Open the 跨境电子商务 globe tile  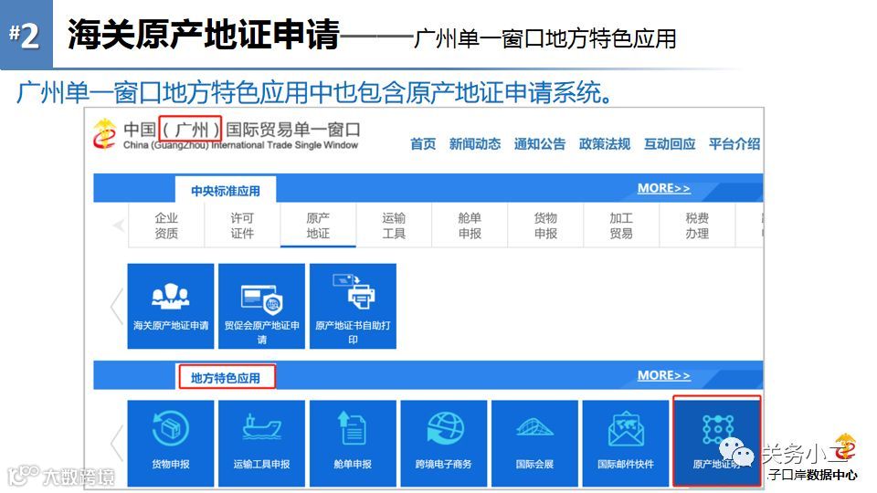444,444
